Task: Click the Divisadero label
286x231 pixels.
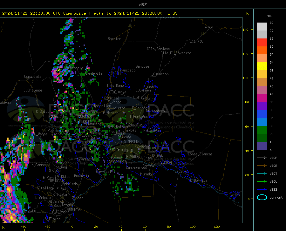Action: 155,111
